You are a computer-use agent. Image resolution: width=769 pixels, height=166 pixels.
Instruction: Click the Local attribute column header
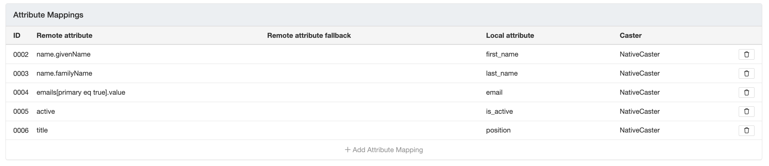[x=510, y=35]
